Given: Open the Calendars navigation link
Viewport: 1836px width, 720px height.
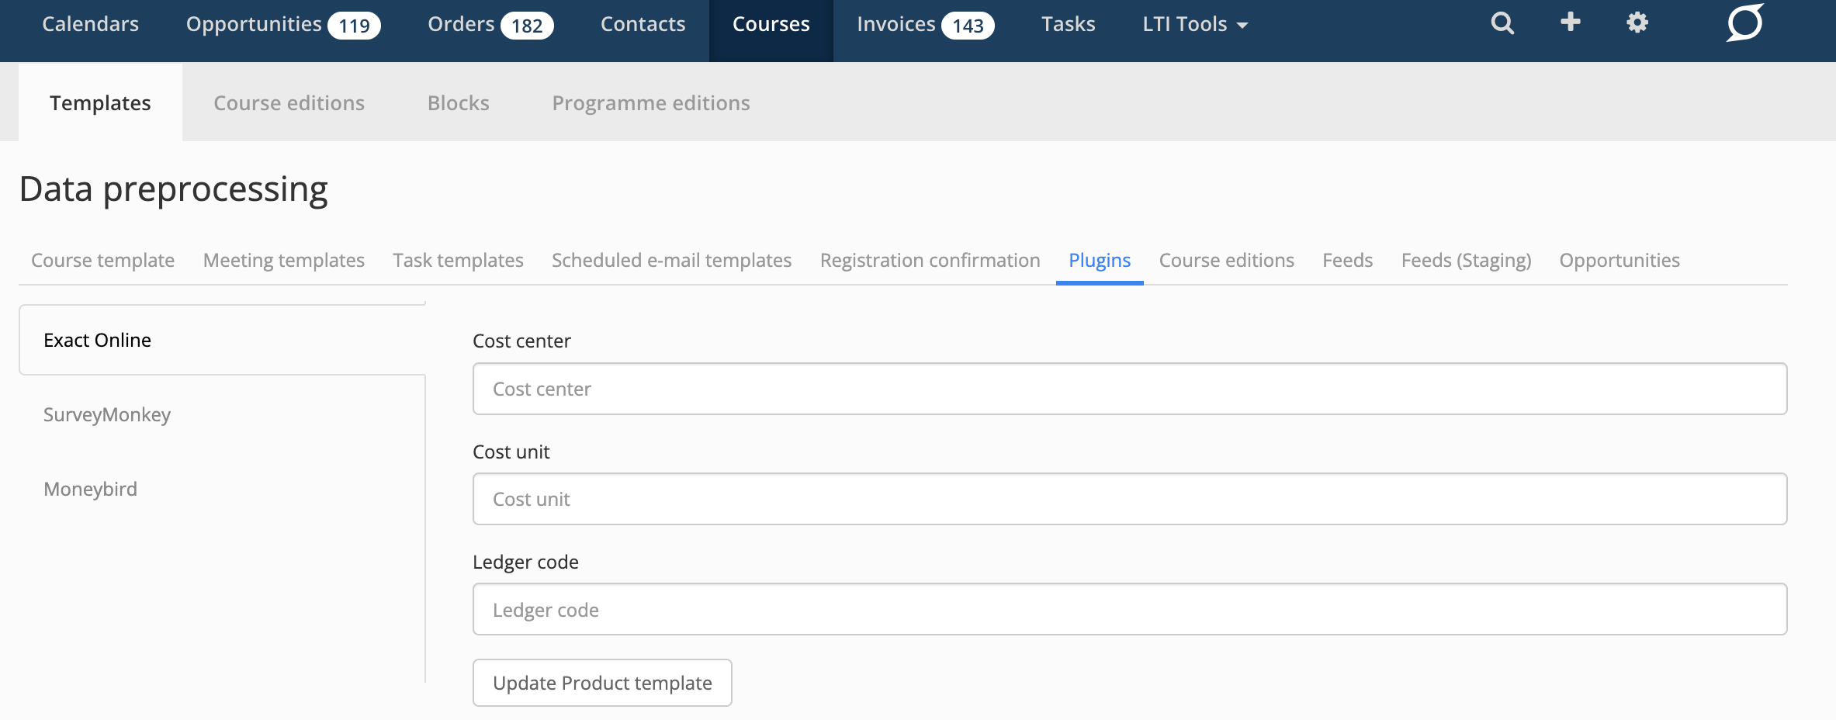Looking at the screenshot, I should coord(90,24).
